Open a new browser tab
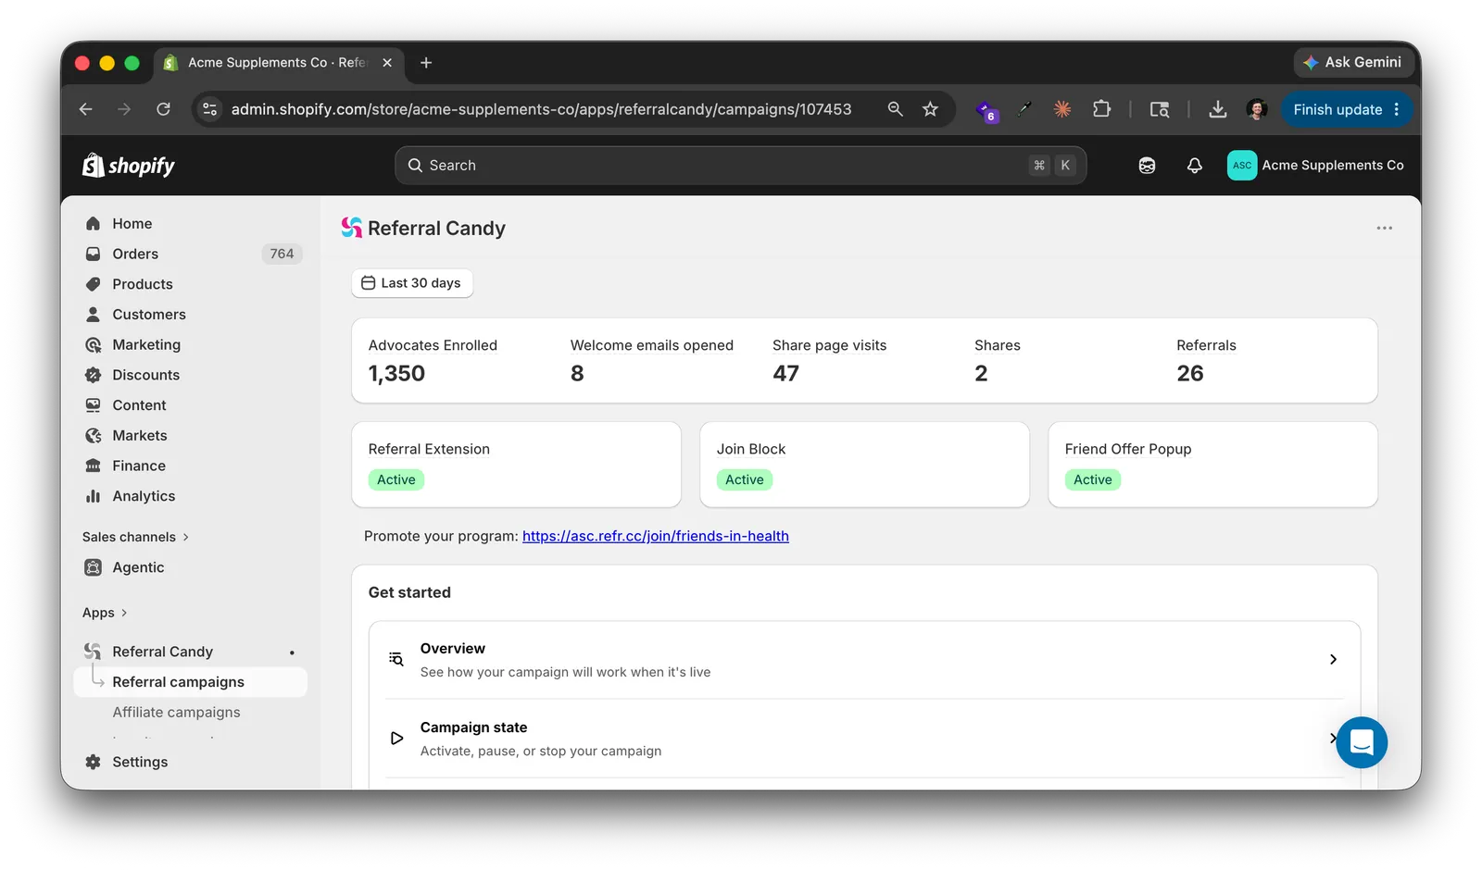This screenshot has width=1482, height=870. 426,63
